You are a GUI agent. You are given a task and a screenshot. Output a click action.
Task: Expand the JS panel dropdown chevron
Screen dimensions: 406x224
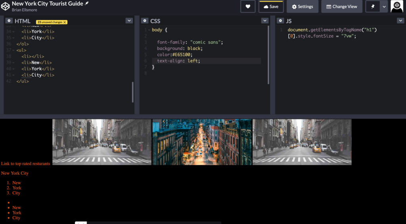click(x=400, y=21)
